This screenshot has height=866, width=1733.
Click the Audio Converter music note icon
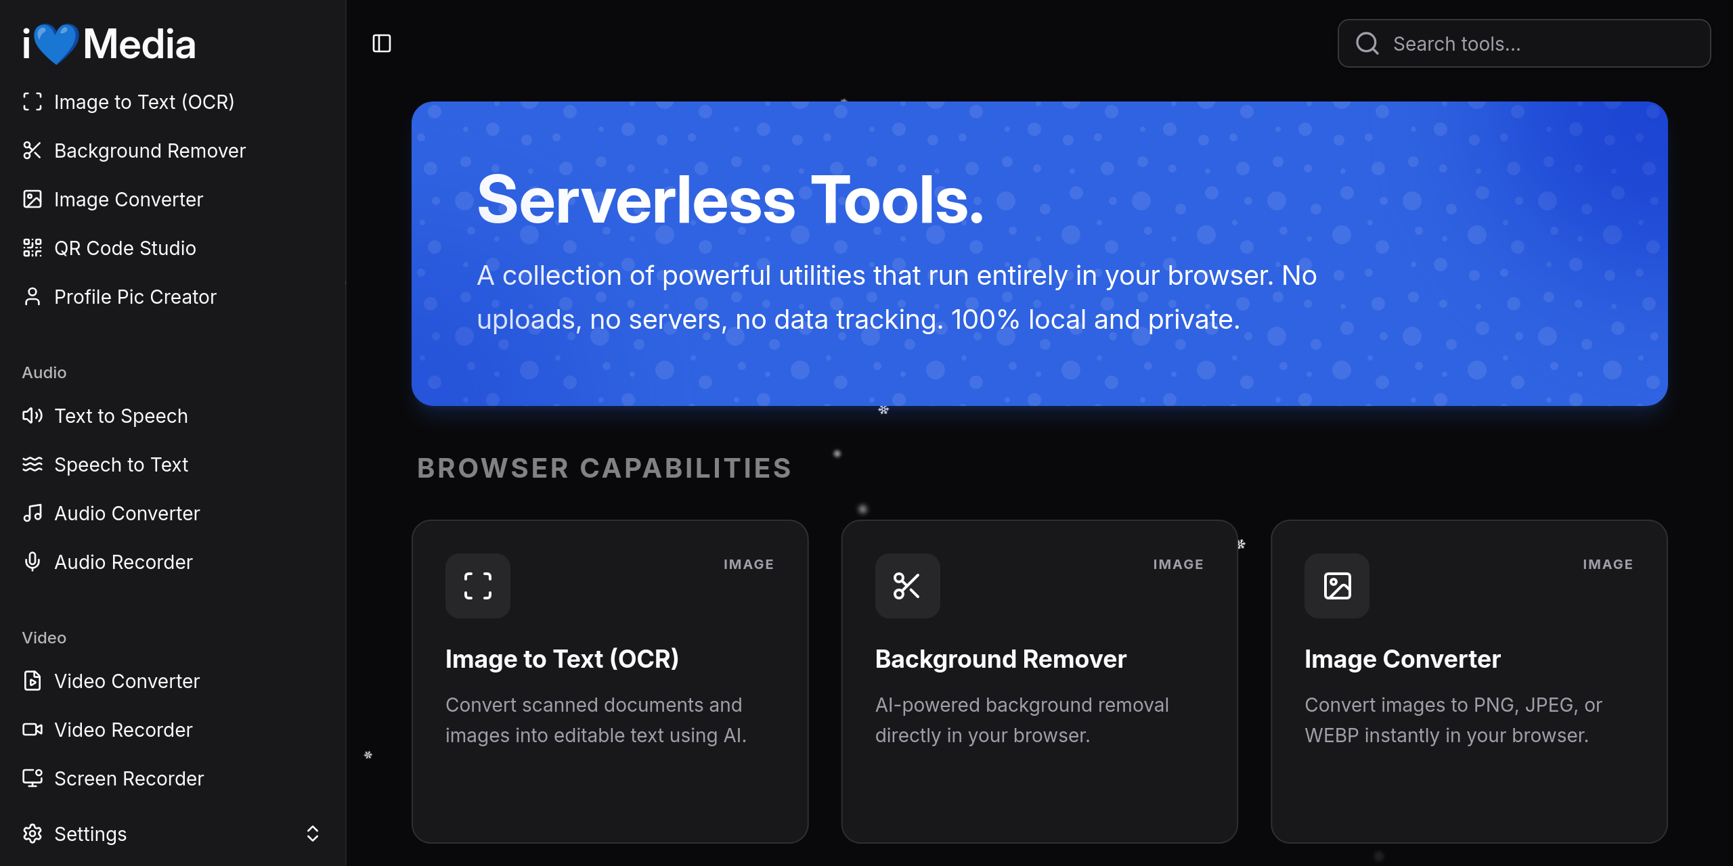tap(32, 513)
